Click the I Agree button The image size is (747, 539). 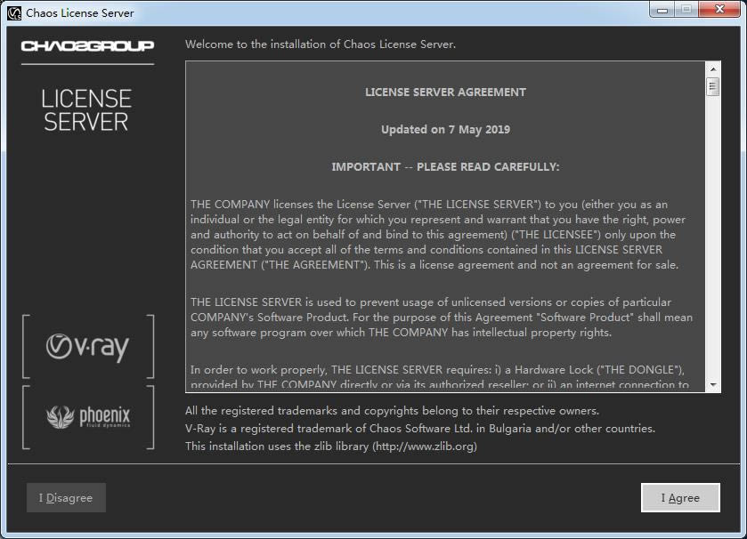point(680,497)
